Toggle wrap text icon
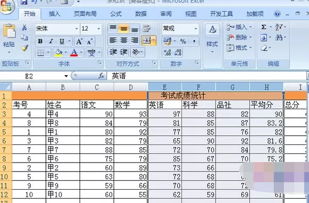Screen dimensions: 309x203 (x=146, y=29)
